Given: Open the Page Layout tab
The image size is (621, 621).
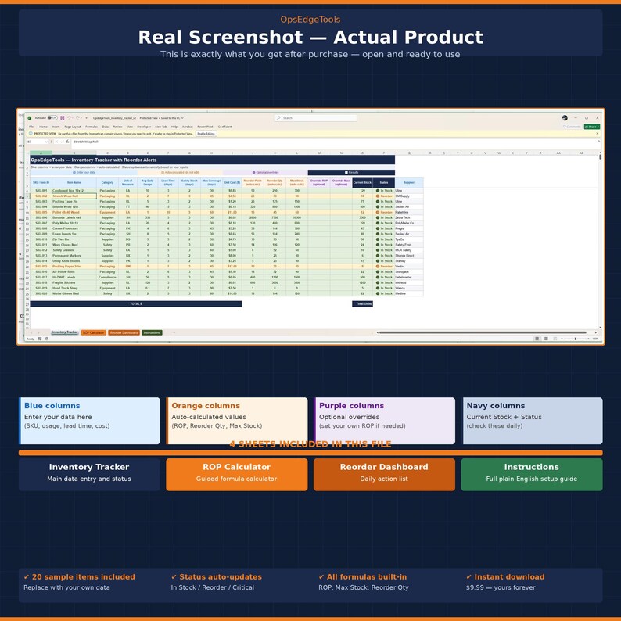Looking at the screenshot, I should (x=73, y=127).
